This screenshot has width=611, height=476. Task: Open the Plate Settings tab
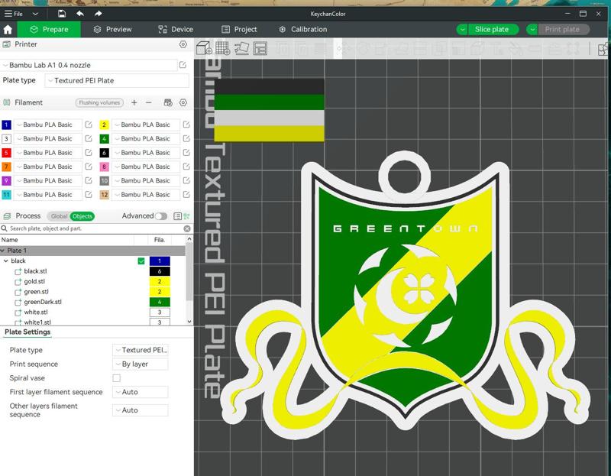27,332
